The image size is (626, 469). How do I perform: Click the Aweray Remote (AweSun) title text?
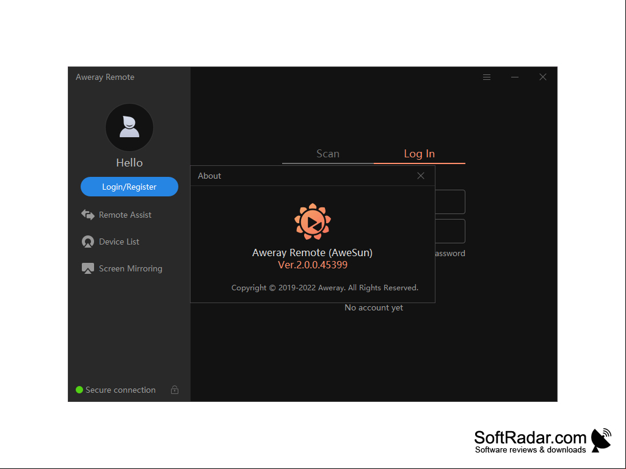point(312,253)
